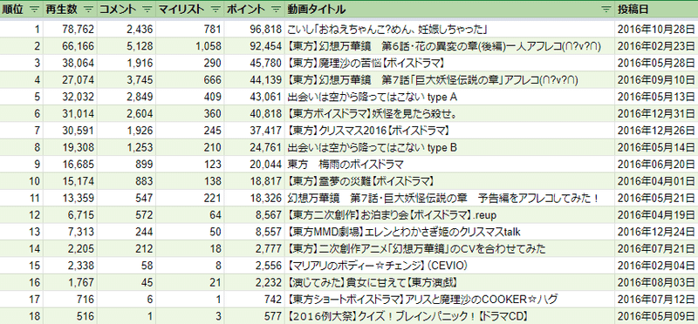Select points cell 8,567
Screen dimensions: 698x324
(255, 215)
